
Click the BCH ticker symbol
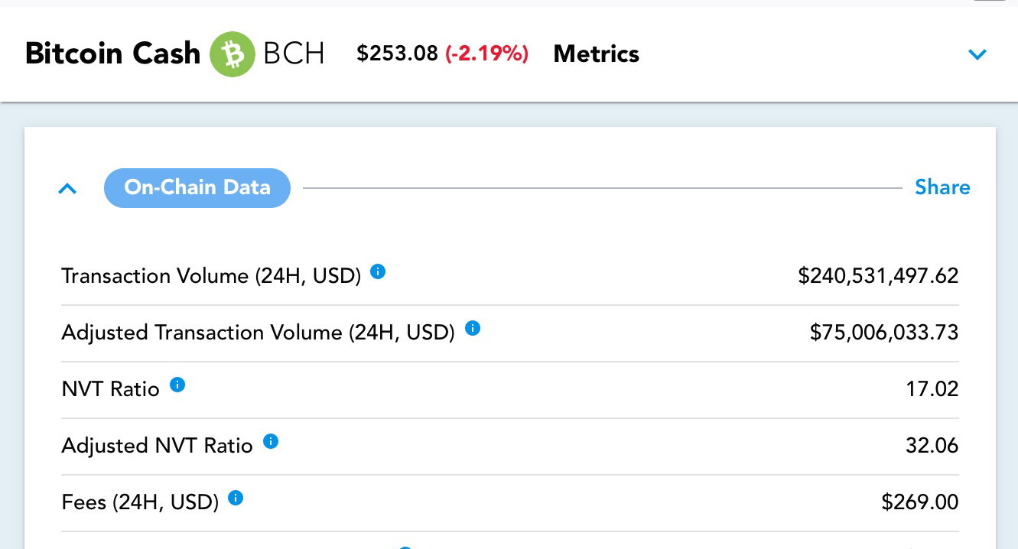pyautogui.click(x=294, y=54)
